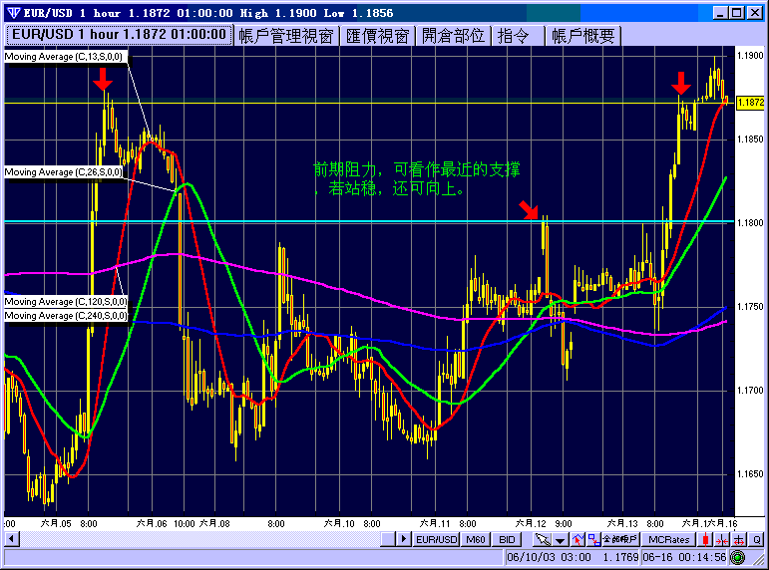The width and height of the screenshot is (769, 570).
Task: Click status bar clock 06-16 00:14:56
Action: tap(684, 557)
